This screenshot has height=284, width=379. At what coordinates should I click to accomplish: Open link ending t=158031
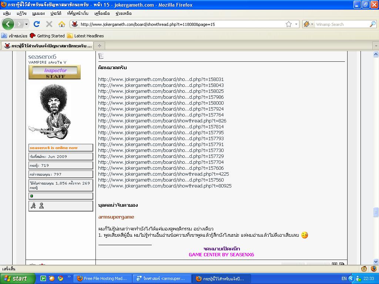coord(161,79)
